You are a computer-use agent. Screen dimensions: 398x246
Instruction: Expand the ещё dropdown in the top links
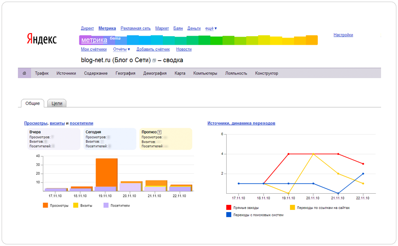tap(211, 29)
